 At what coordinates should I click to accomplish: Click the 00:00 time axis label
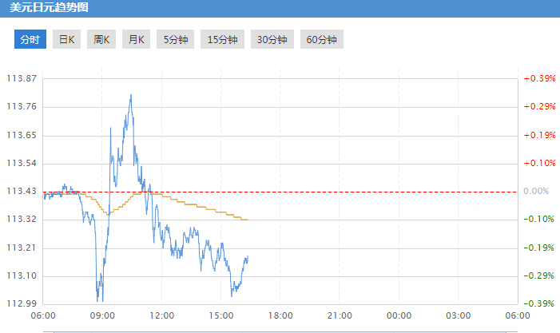click(399, 316)
